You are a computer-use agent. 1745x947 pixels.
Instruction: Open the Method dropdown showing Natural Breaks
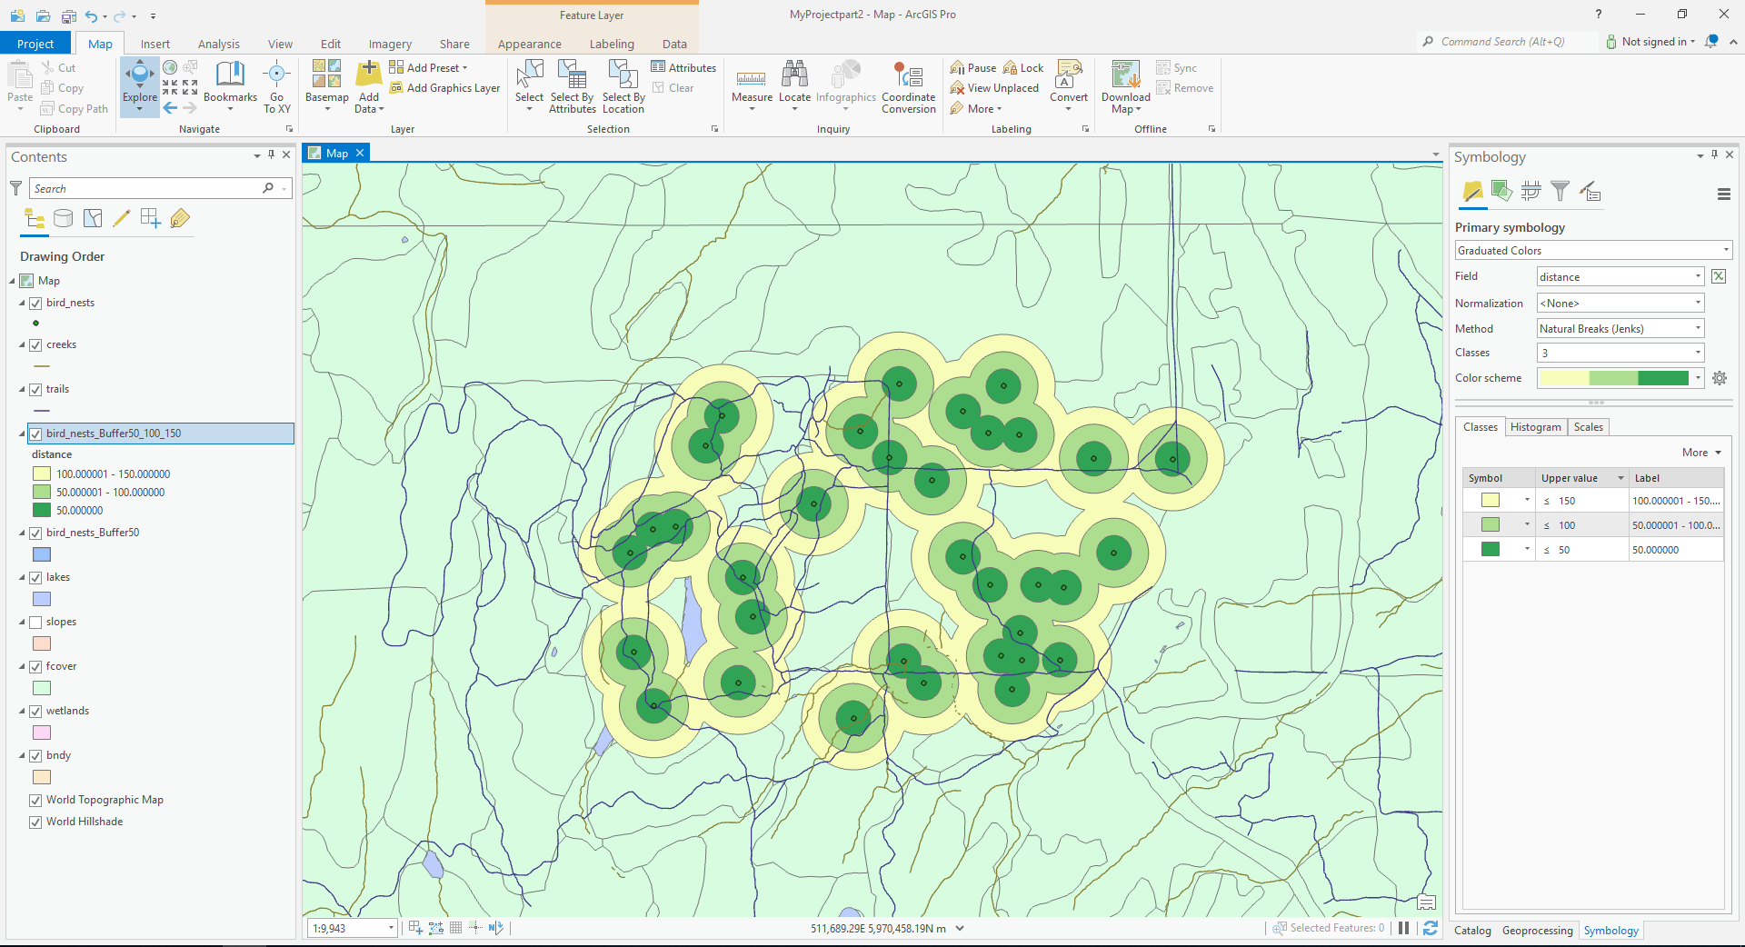pos(1698,328)
